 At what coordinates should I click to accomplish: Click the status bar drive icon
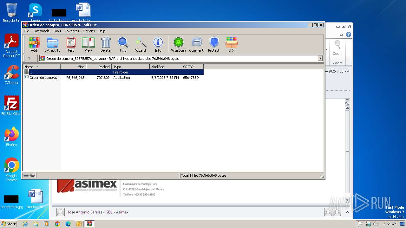tap(26, 175)
